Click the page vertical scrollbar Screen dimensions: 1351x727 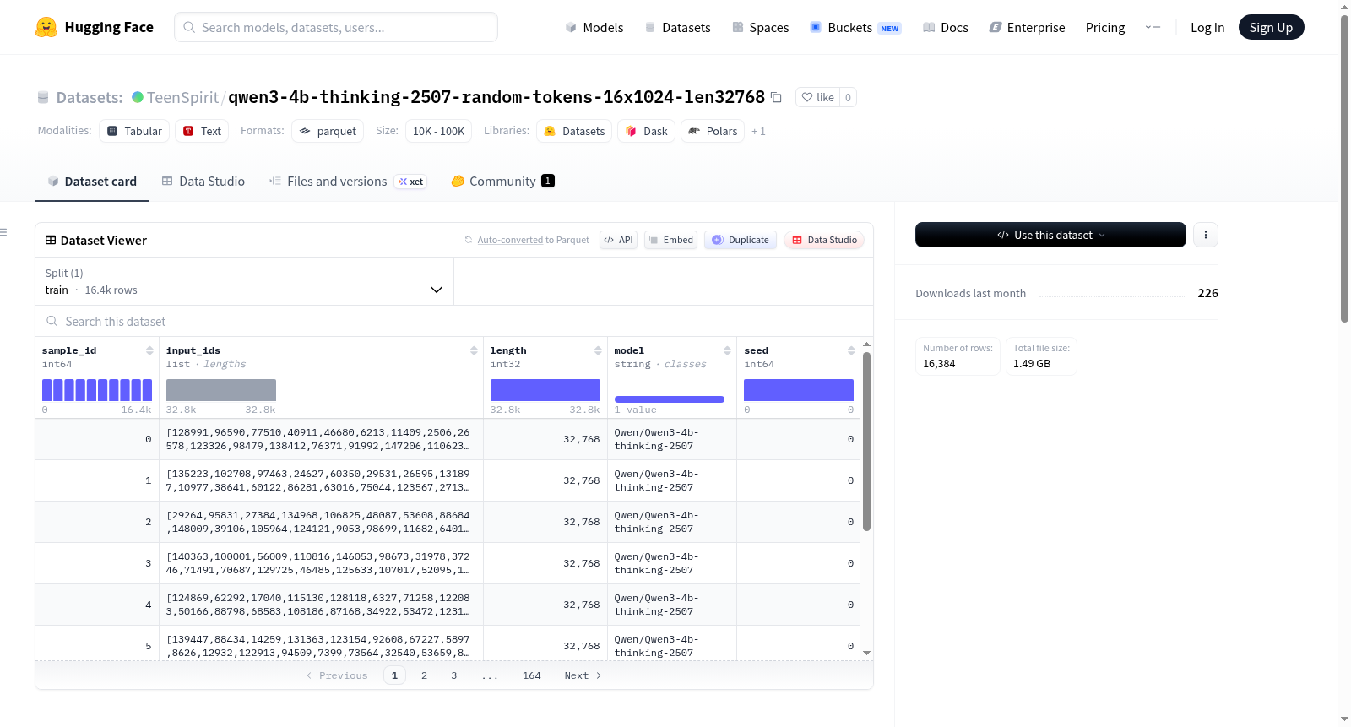[x=1345, y=169]
